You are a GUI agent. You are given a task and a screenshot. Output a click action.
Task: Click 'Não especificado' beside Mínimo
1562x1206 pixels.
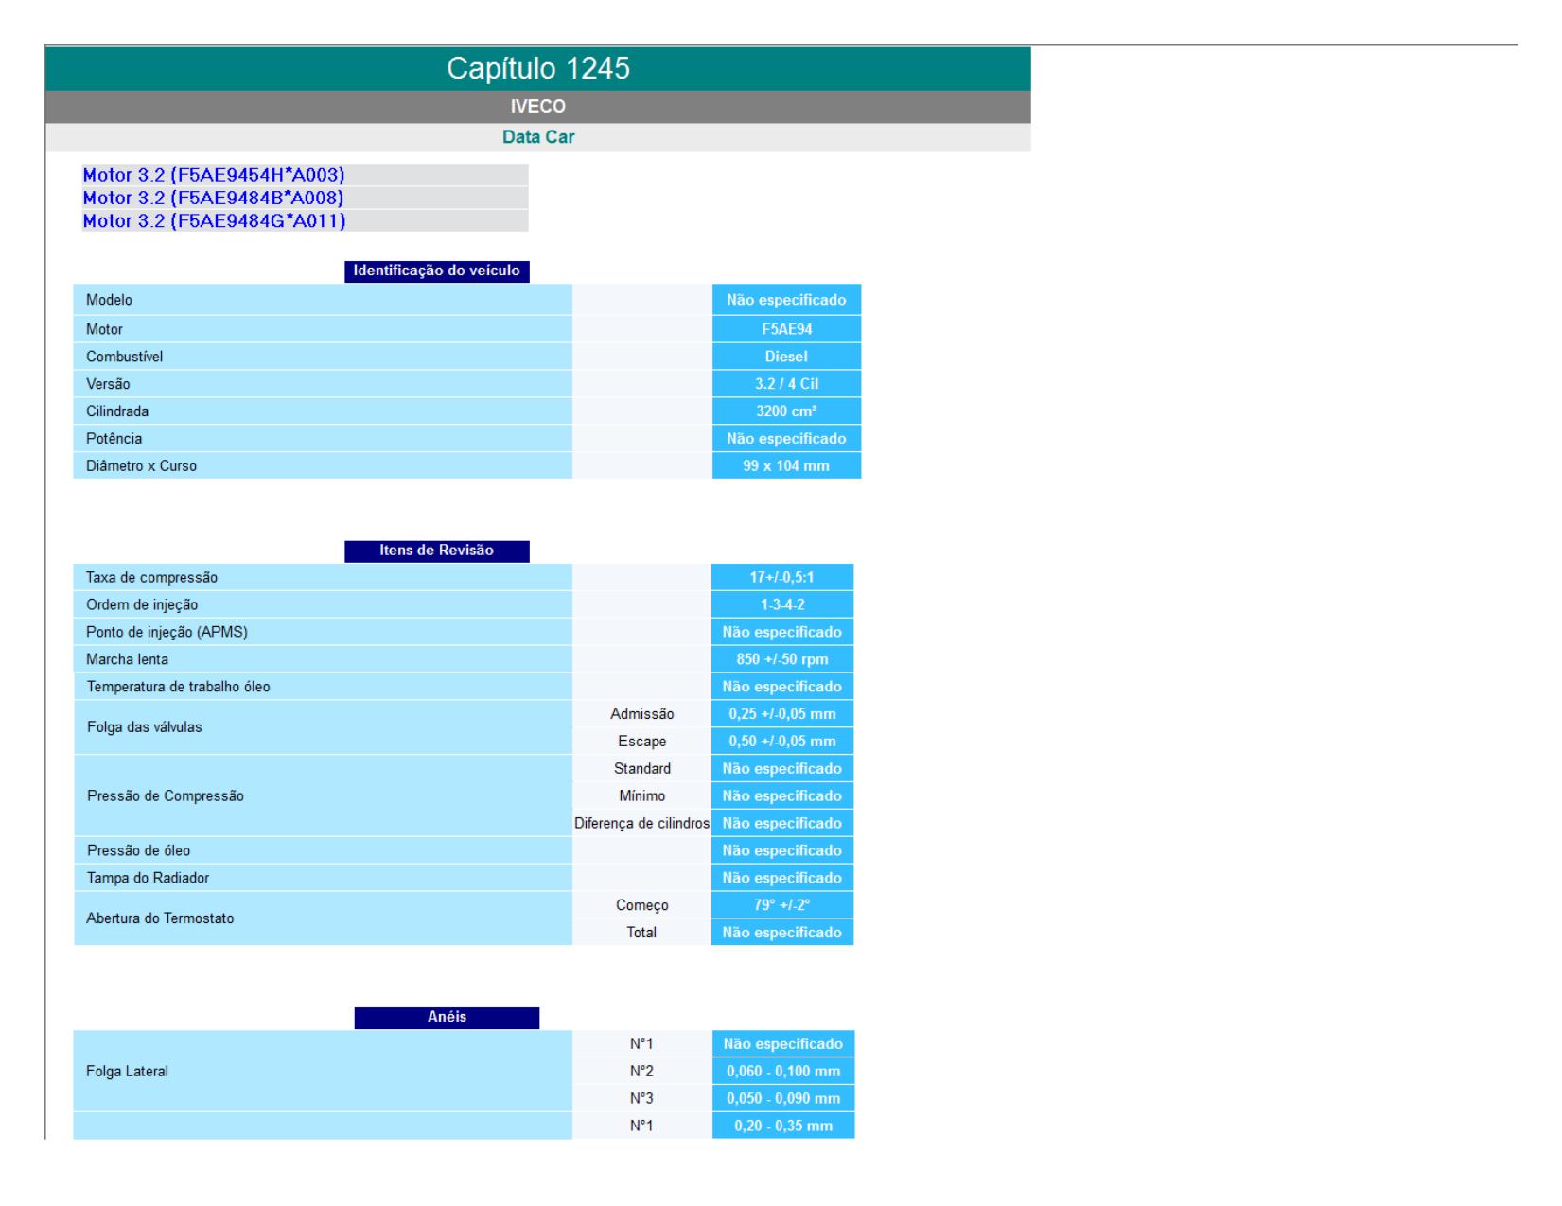click(x=782, y=796)
